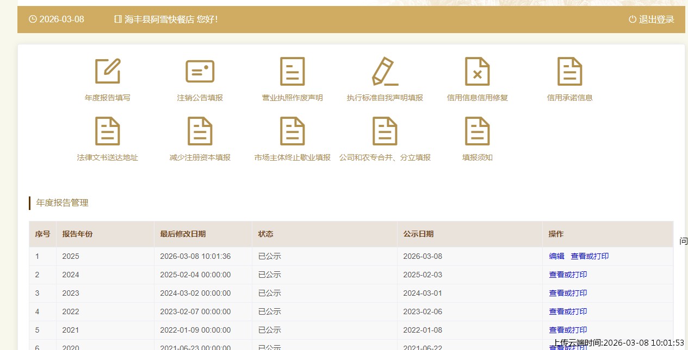Viewport: 688px width, 350px height.
Task: Open 查看或打印 for the 2025 report
Action: coord(590,256)
